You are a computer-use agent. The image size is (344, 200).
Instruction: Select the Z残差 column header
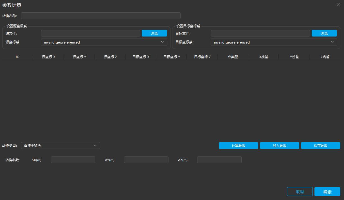pos(325,57)
